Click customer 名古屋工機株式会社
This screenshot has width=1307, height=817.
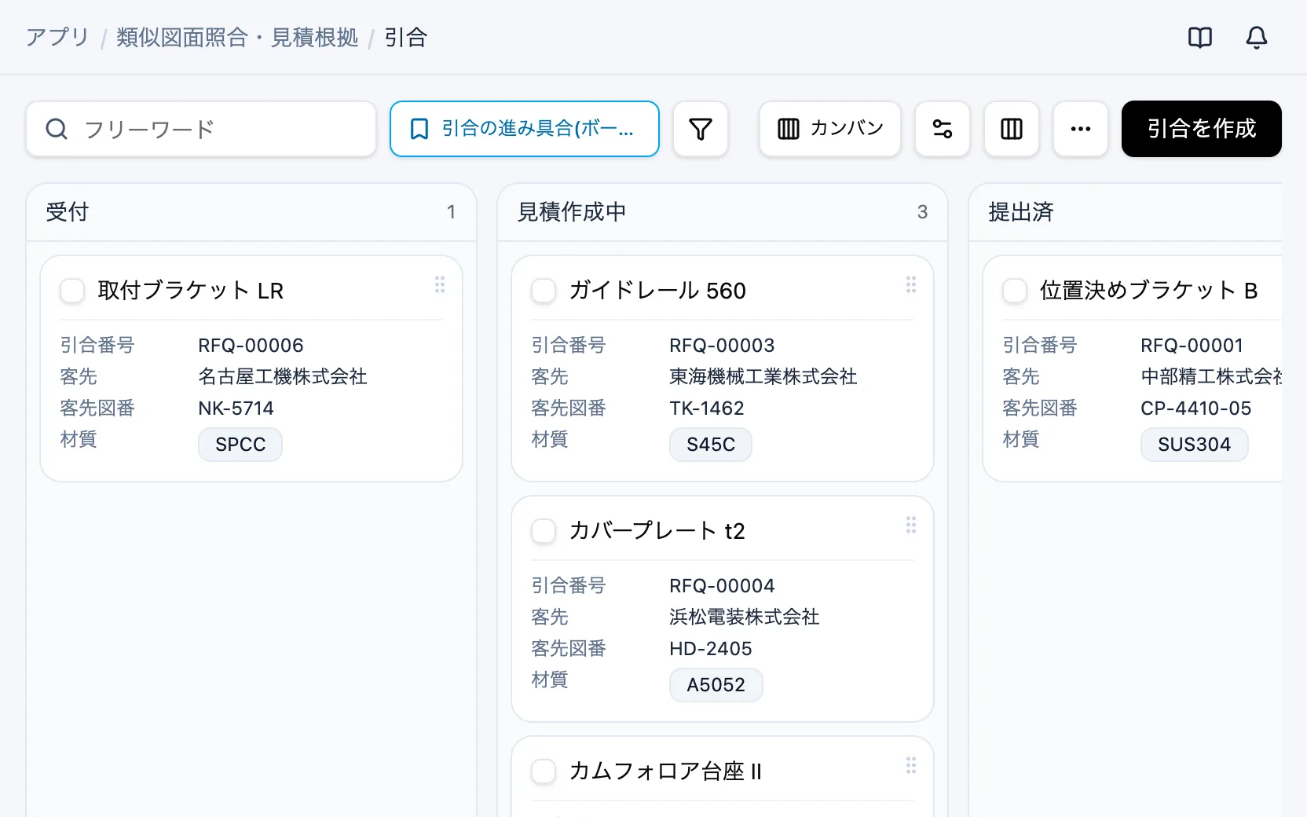pyautogui.click(x=283, y=377)
